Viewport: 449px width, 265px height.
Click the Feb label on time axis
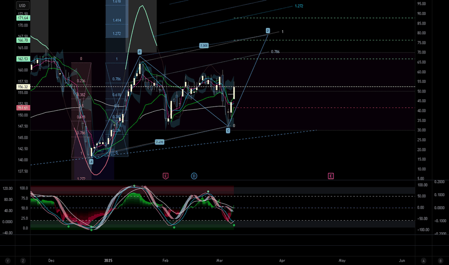tap(165, 261)
